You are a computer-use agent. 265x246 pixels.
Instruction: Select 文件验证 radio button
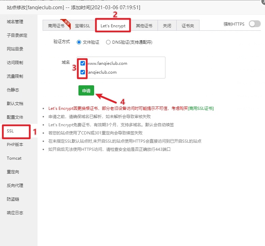tap(79, 42)
